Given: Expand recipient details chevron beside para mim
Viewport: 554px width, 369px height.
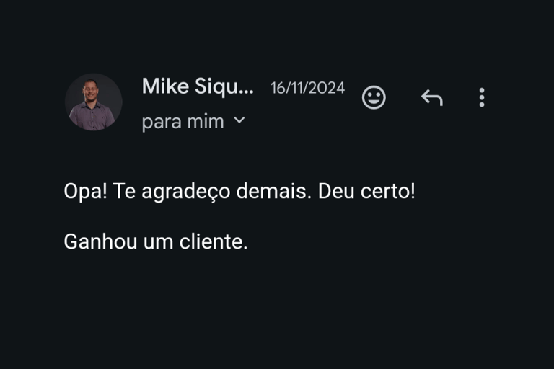Looking at the screenshot, I should 239,120.
